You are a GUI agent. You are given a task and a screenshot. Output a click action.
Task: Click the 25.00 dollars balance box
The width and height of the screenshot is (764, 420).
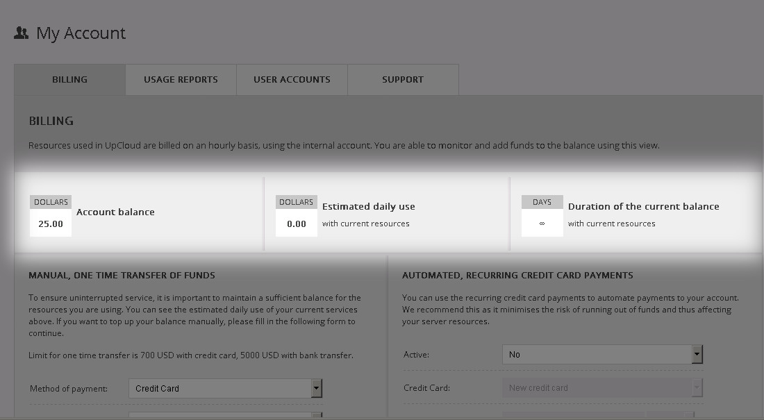pyautogui.click(x=51, y=224)
